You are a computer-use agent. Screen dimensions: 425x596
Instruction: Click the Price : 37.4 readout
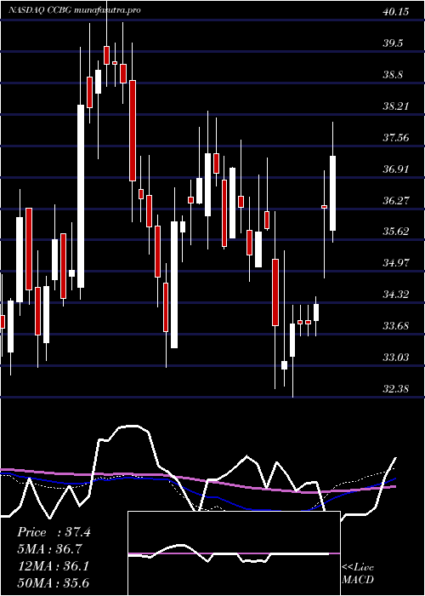tap(54, 532)
